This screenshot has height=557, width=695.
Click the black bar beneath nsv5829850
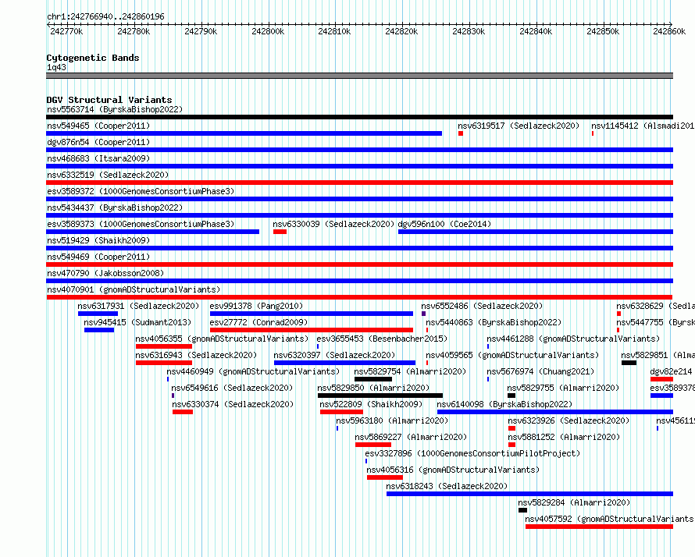click(x=380, y=396)
